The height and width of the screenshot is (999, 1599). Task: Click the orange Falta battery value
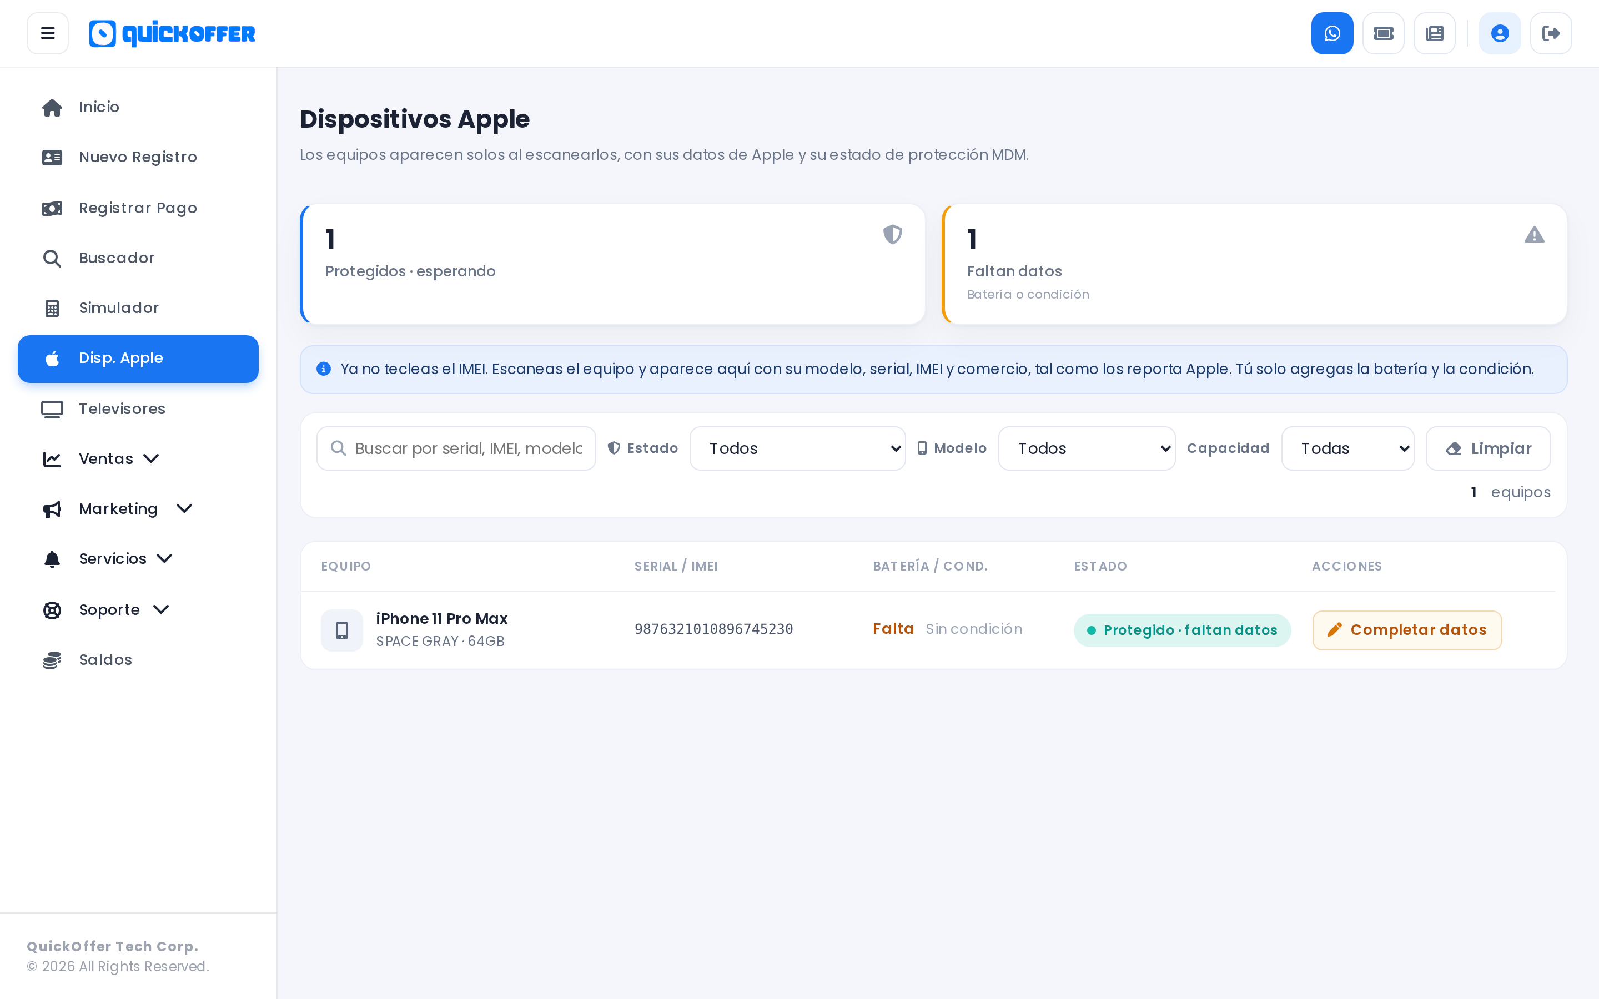(x=893, y=629)
